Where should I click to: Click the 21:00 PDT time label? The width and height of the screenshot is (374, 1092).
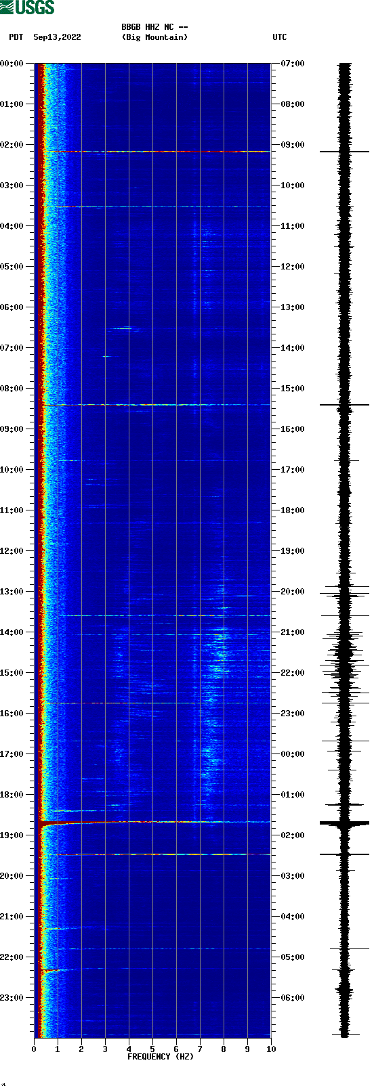click(x=12, y=917)
